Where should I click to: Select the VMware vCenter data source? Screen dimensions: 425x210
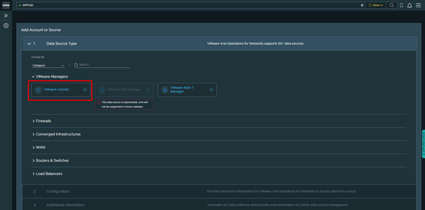tap(57, 90)
